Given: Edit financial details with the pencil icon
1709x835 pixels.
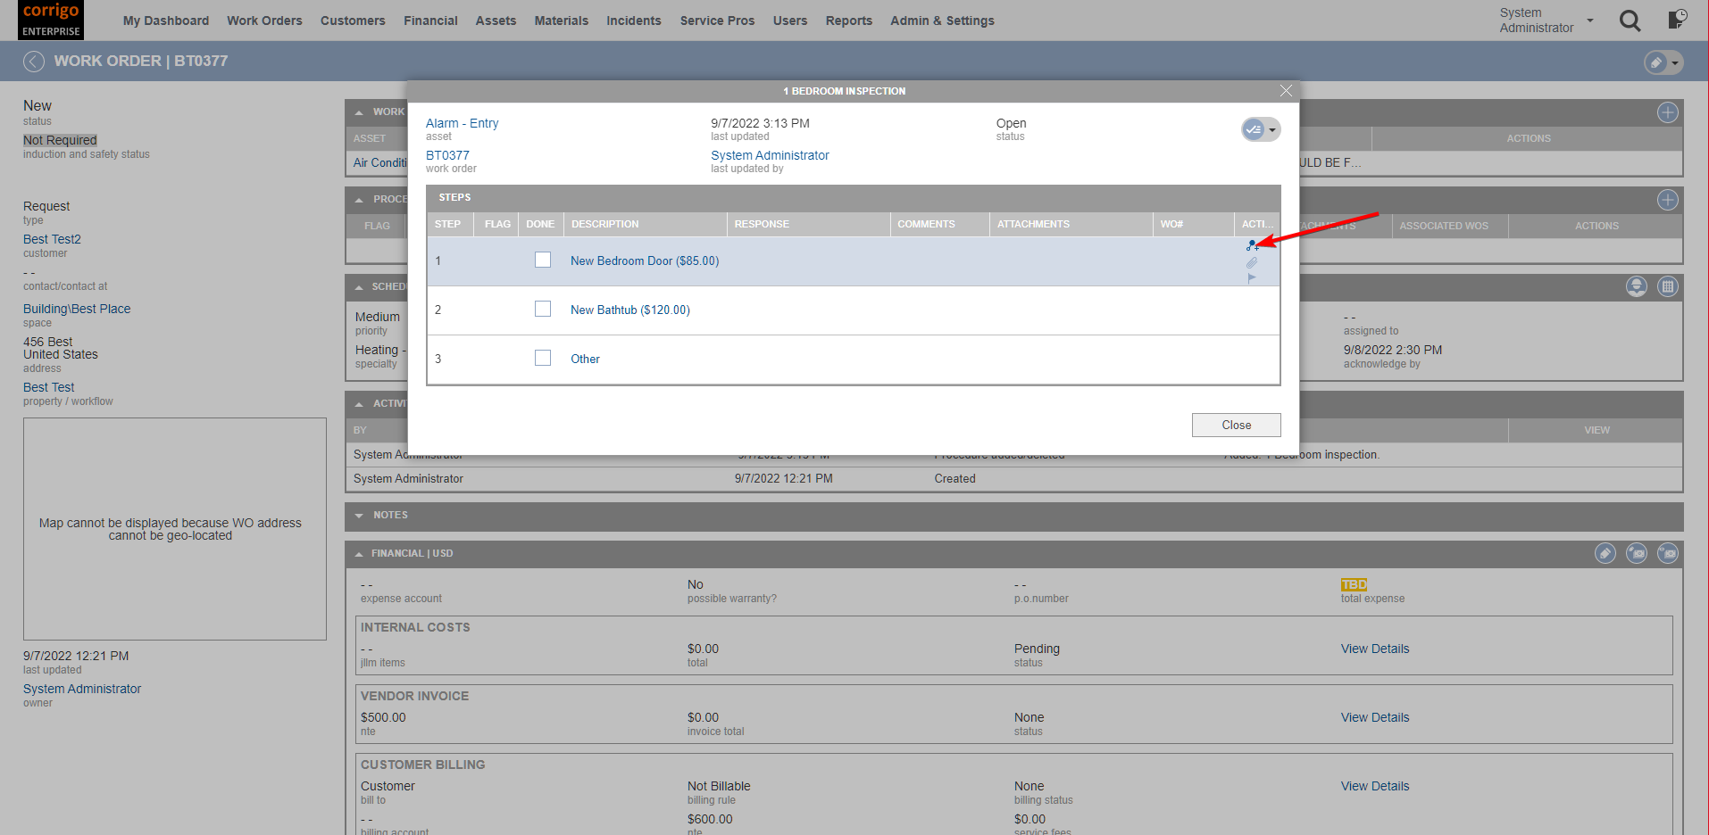Looking at the screenshot, I should tap(1605, 553).
